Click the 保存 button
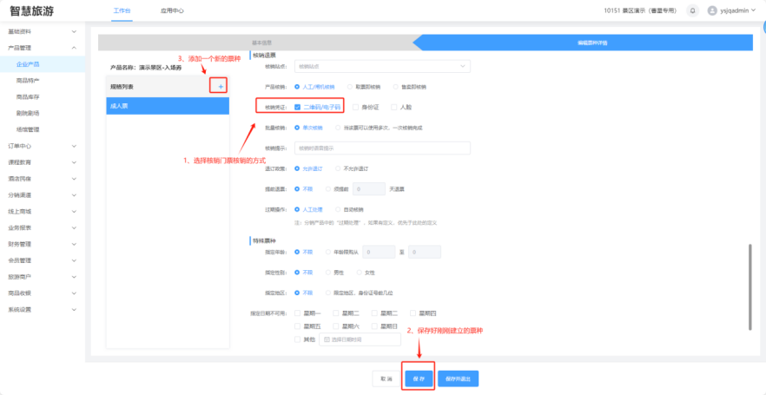This screenshot has height=395, width=766. [419, 379]
